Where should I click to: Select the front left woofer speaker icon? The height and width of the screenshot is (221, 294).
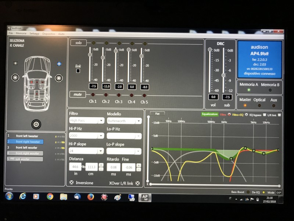click(15, 77)
